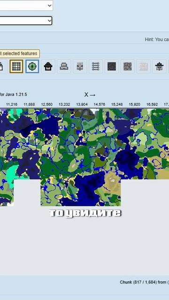Toggle the rails mineshaft feature icon
This screenshot has width=169, height=300.
click(96, 67)
